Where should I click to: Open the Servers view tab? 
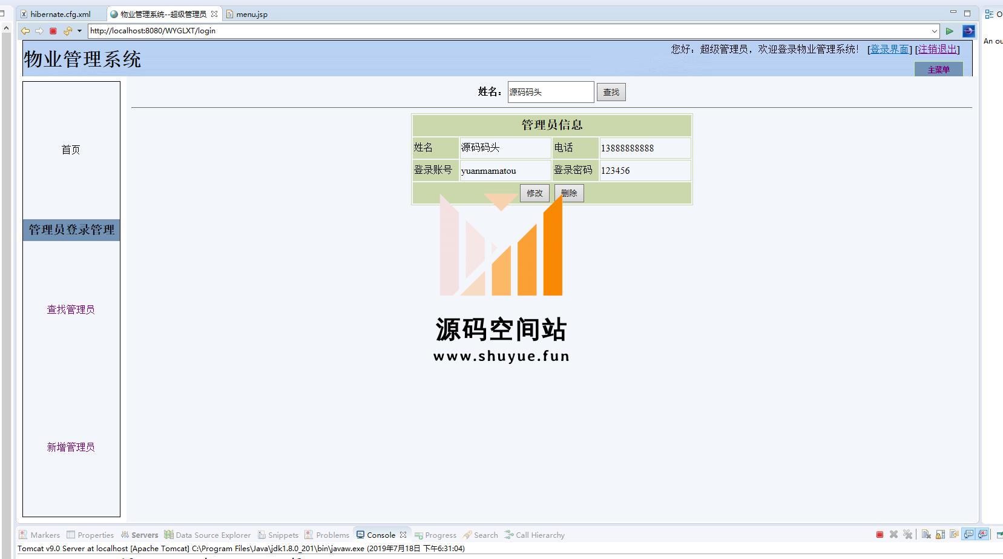click(x=144, y=535)
